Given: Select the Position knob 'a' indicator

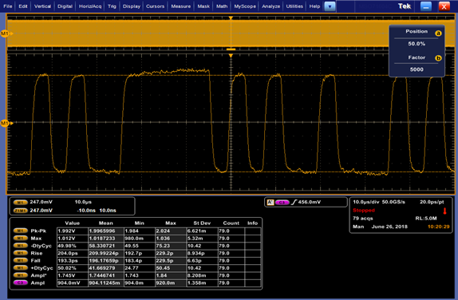Looking at the screenshot, I should tap(438, 34).
